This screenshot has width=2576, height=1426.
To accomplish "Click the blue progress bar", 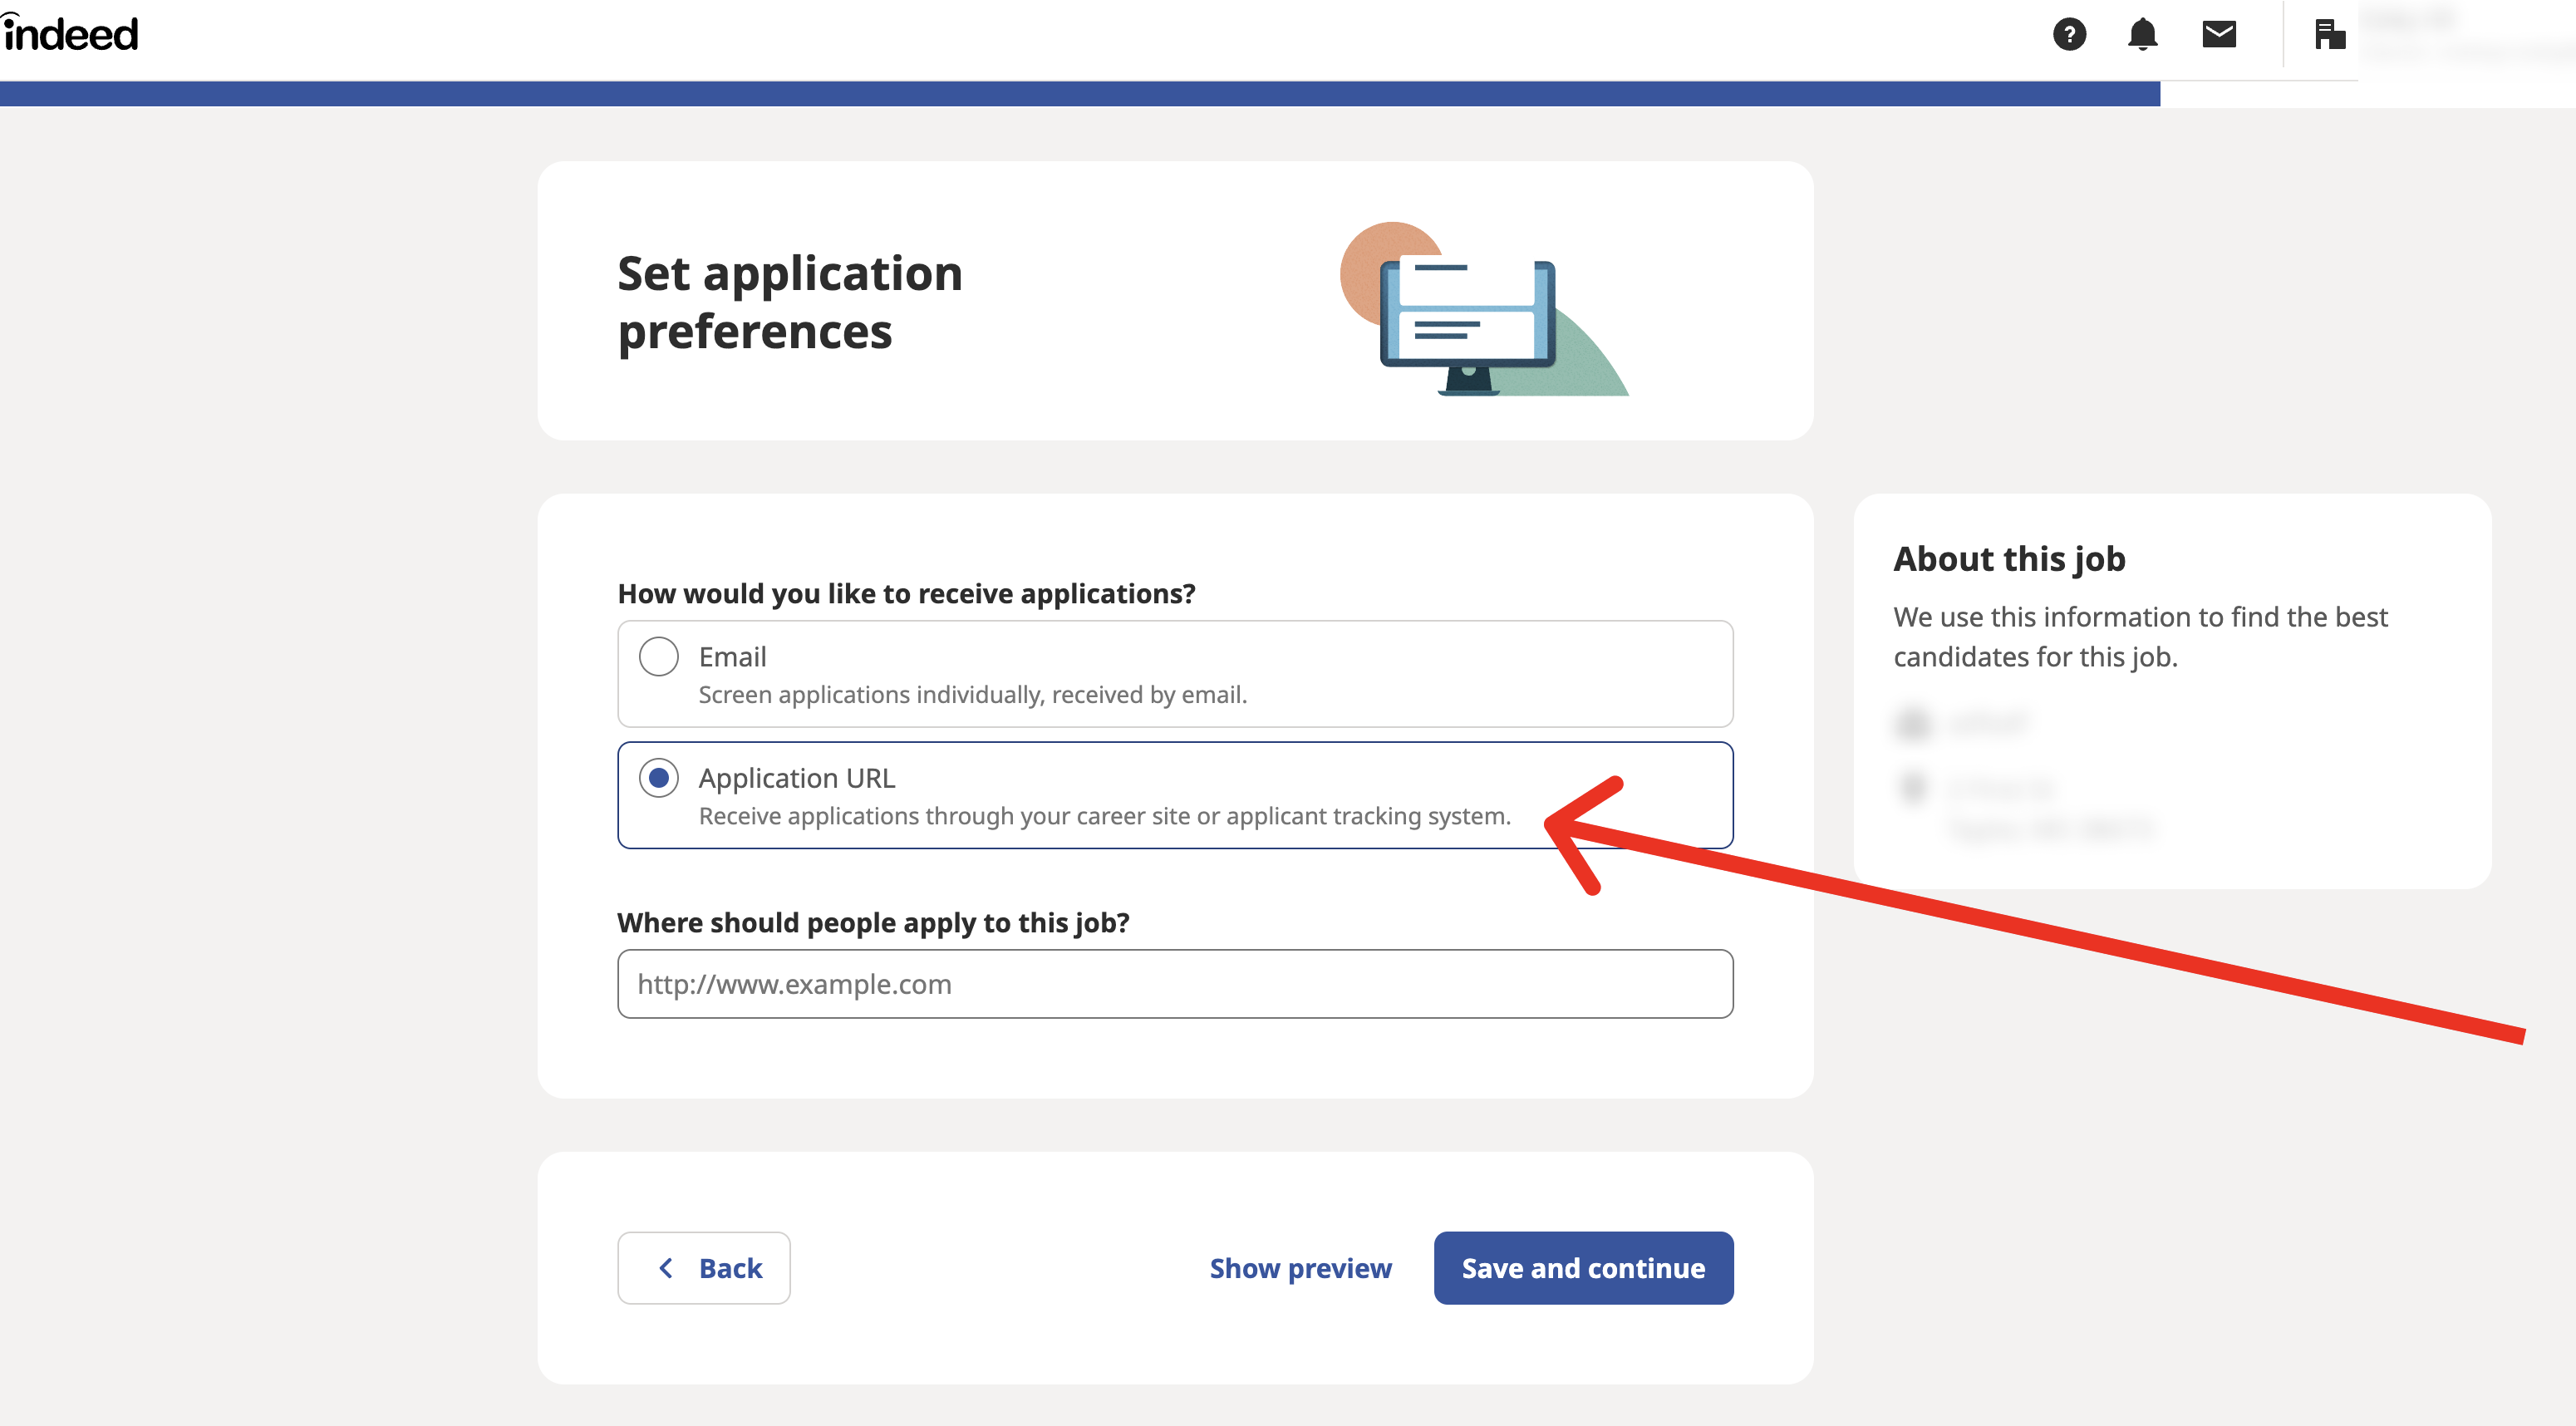I will click(1080, 94).
